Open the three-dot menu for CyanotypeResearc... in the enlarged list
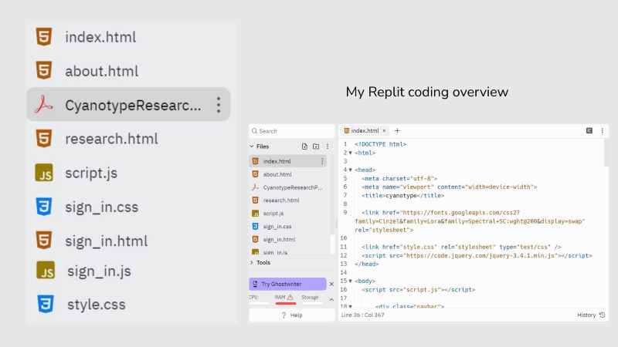The height and width of the screenshot is (347, 618). pyautogui.click(x=219, y=105)
